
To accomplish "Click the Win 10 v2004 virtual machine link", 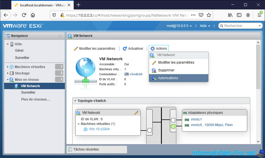I will pyautogui.click(x=99, y=129).
